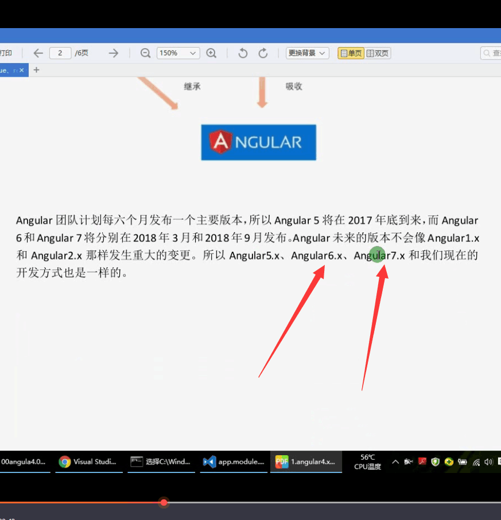
Task: Click the word Angular1.x in paragraph
Action: point(453,238)
